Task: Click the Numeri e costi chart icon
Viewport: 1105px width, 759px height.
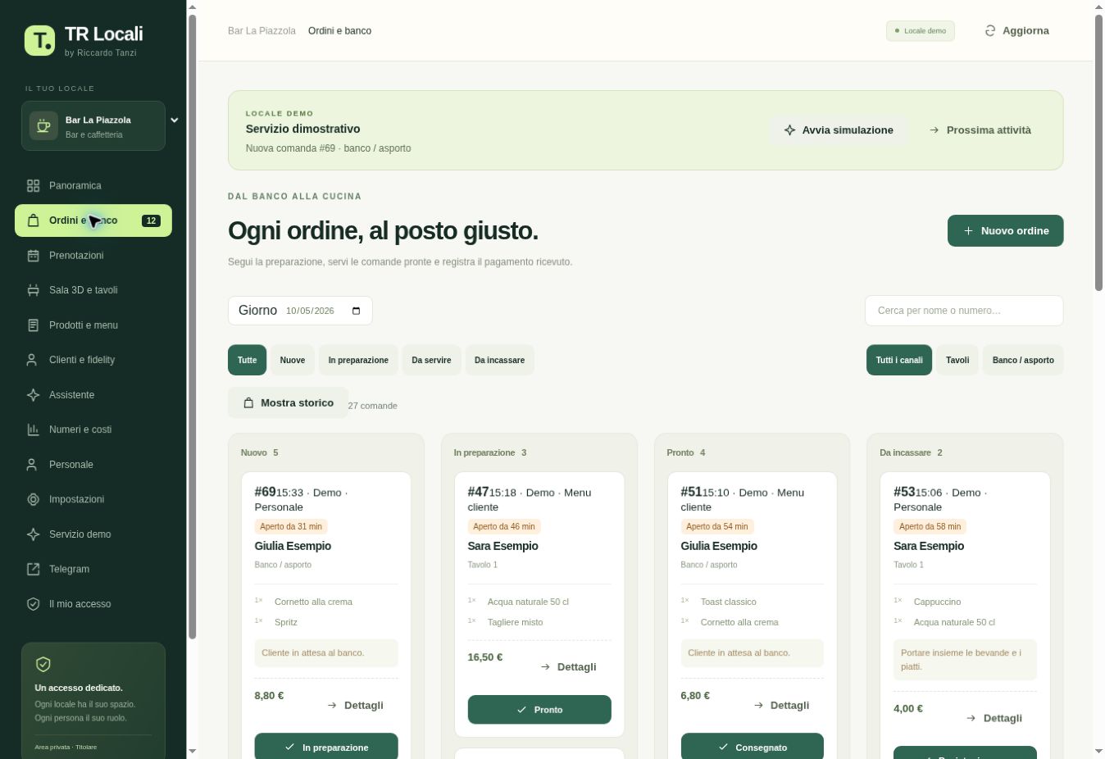Action: pos(33,429)
